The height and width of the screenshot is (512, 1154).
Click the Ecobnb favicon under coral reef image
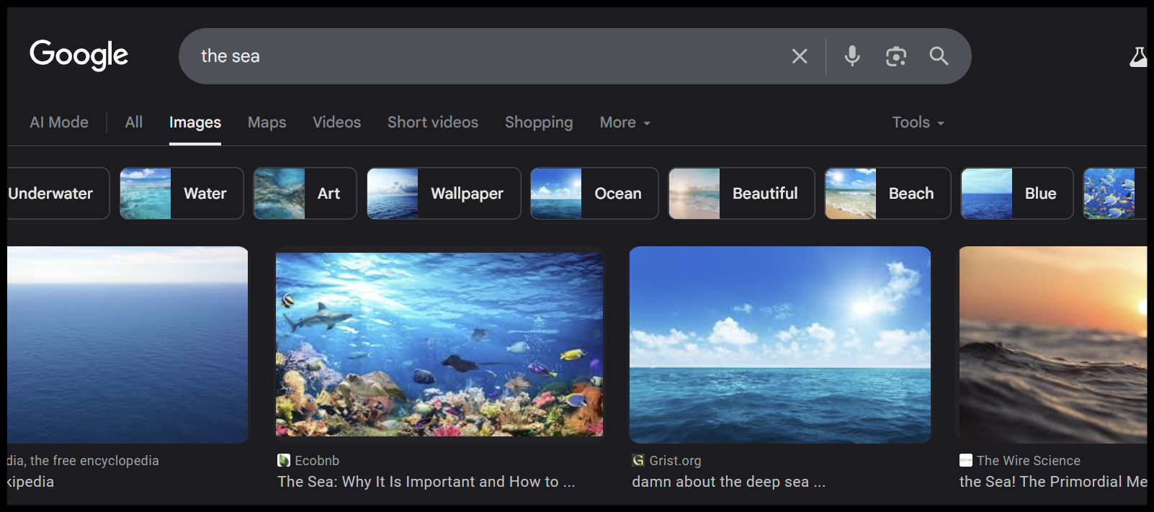(284, 460)
